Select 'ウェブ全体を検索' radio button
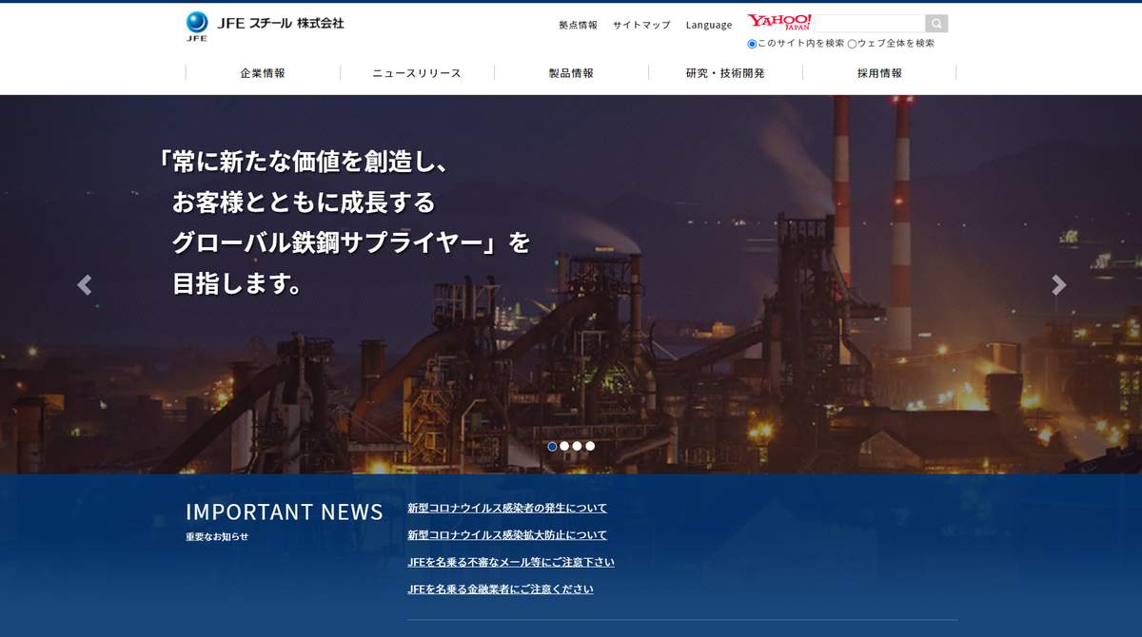The image size is (1142, 637). point(852,44)
